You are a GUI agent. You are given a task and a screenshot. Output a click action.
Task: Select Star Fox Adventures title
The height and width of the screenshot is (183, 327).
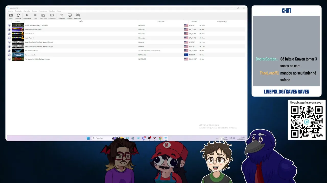point(31,51)
